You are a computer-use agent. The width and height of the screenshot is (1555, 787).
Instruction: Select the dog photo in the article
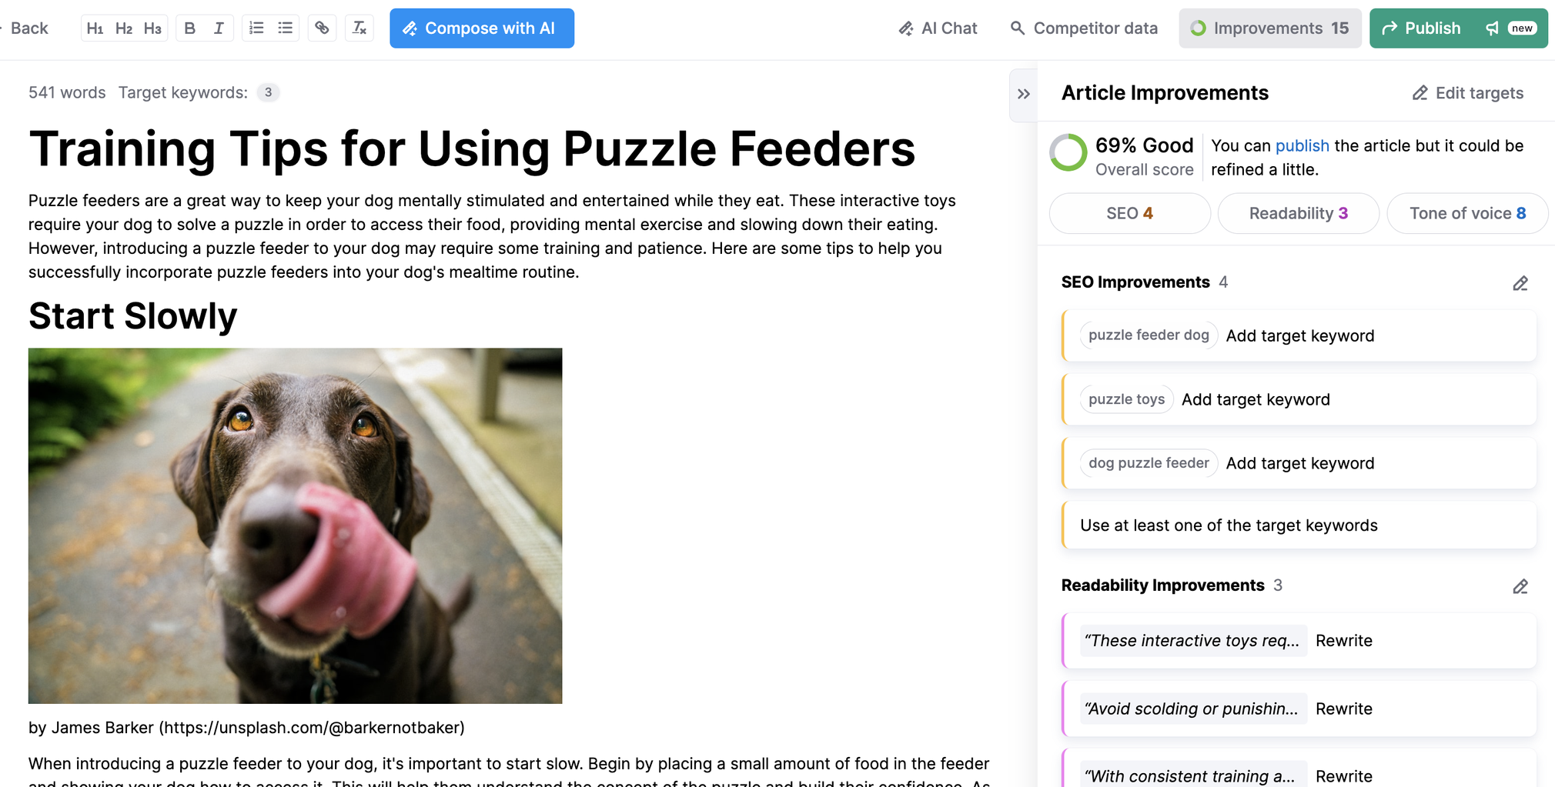coord(295,525)
